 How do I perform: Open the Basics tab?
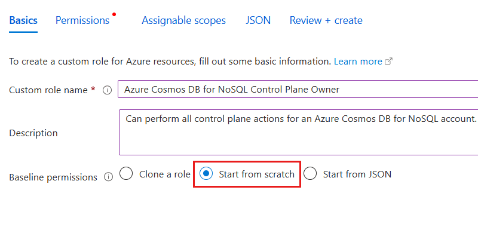click(23, 20)
